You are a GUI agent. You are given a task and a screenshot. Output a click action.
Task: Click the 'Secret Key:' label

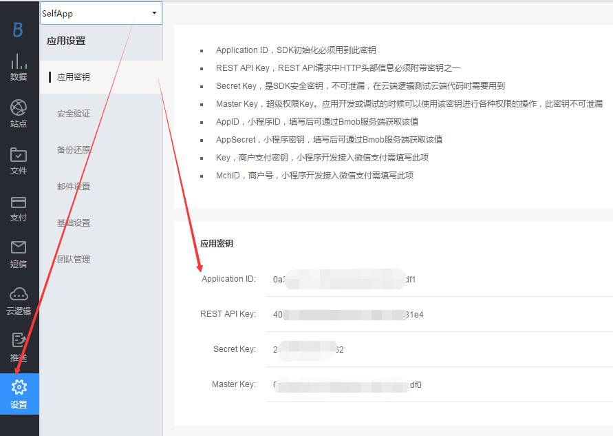[x=235, y=349]
